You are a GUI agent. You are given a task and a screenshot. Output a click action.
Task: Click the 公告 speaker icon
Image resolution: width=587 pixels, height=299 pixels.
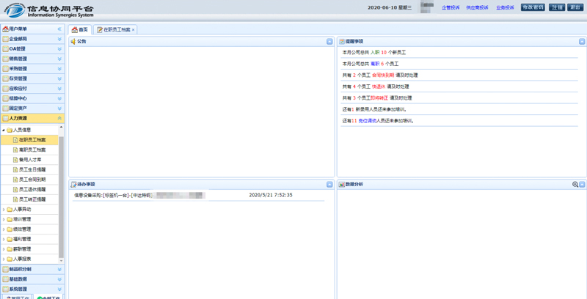click(x=73, y=42)
